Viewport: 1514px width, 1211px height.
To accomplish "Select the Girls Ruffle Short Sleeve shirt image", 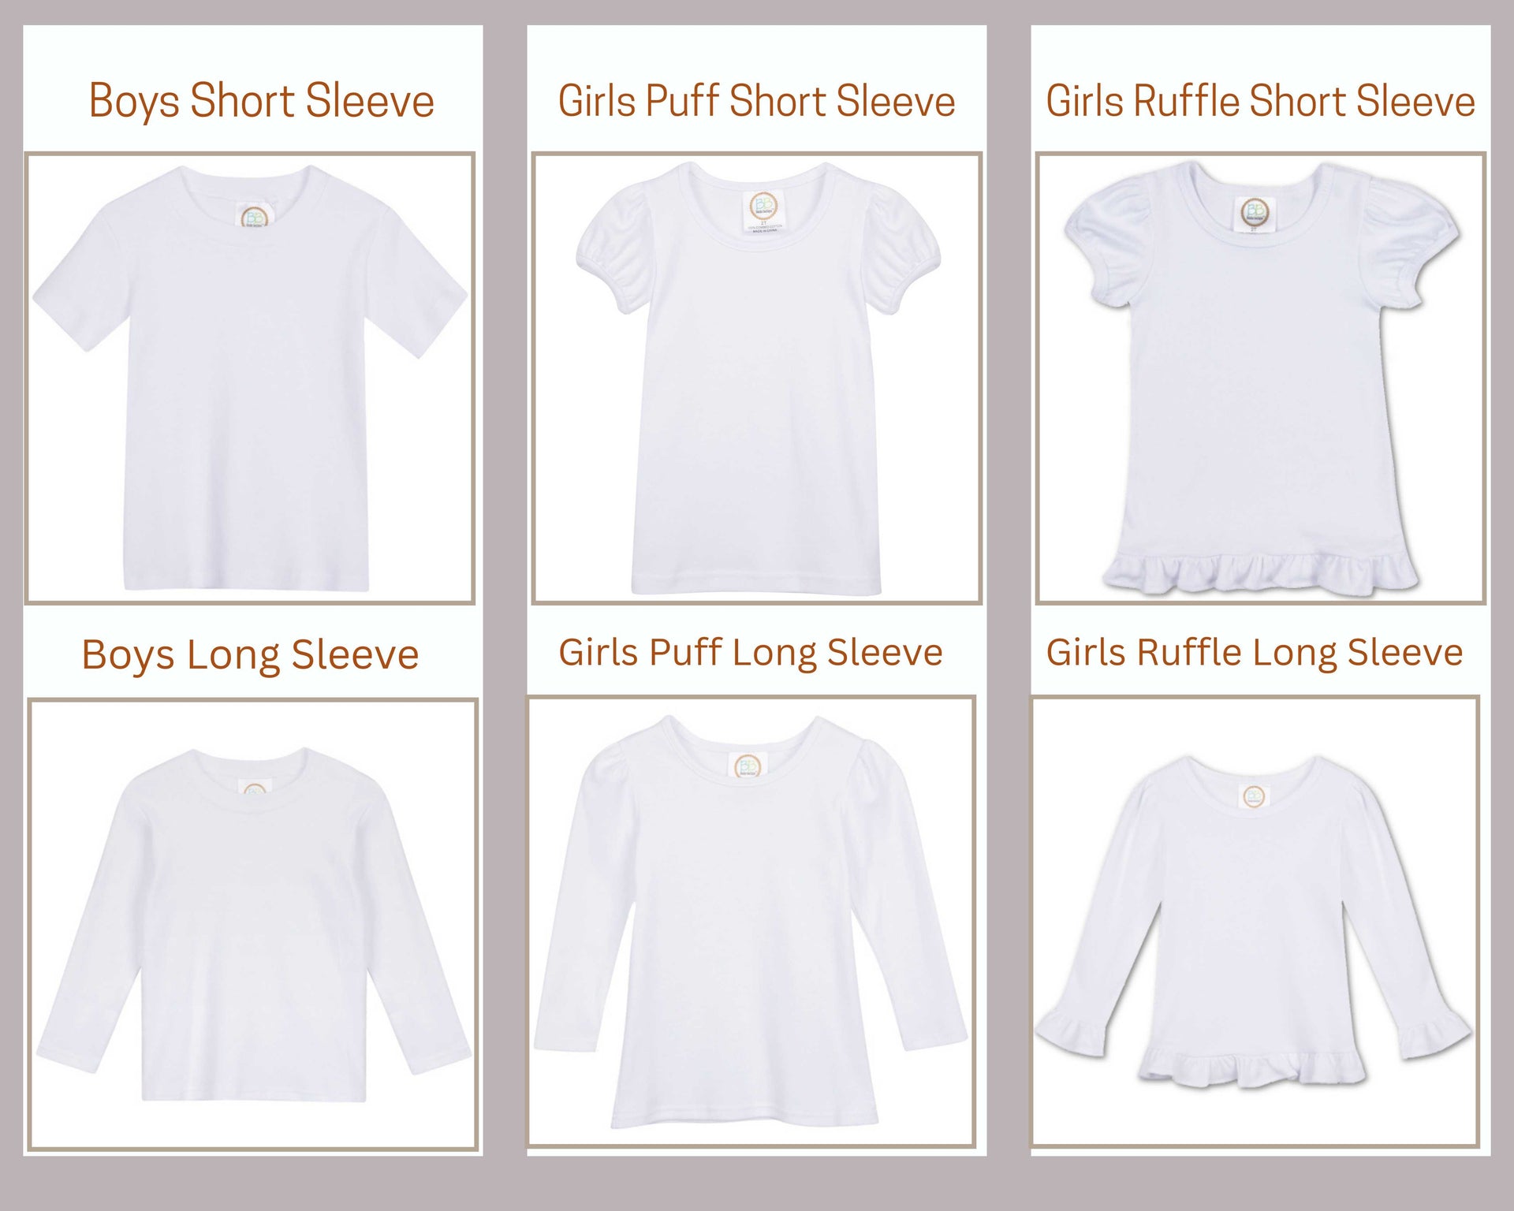I will pos(1261,378).
